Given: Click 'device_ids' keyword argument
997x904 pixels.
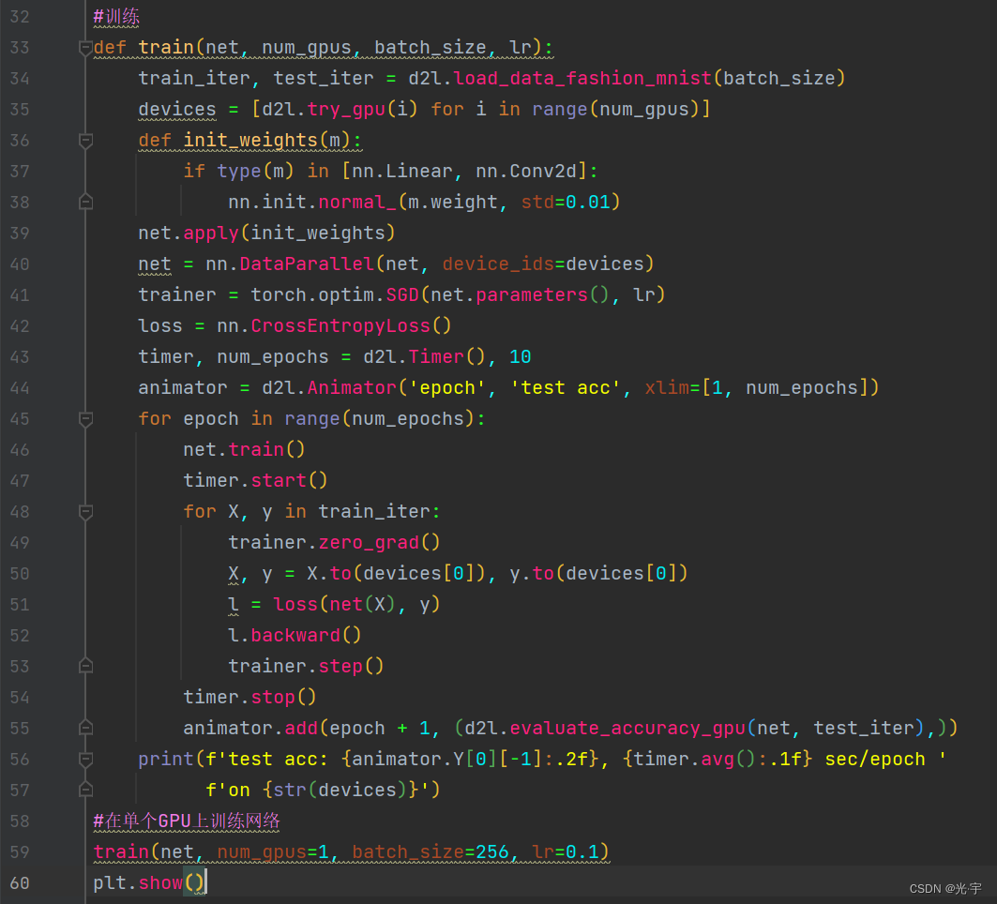Looking at the screenshot, I should pos(499,264).
